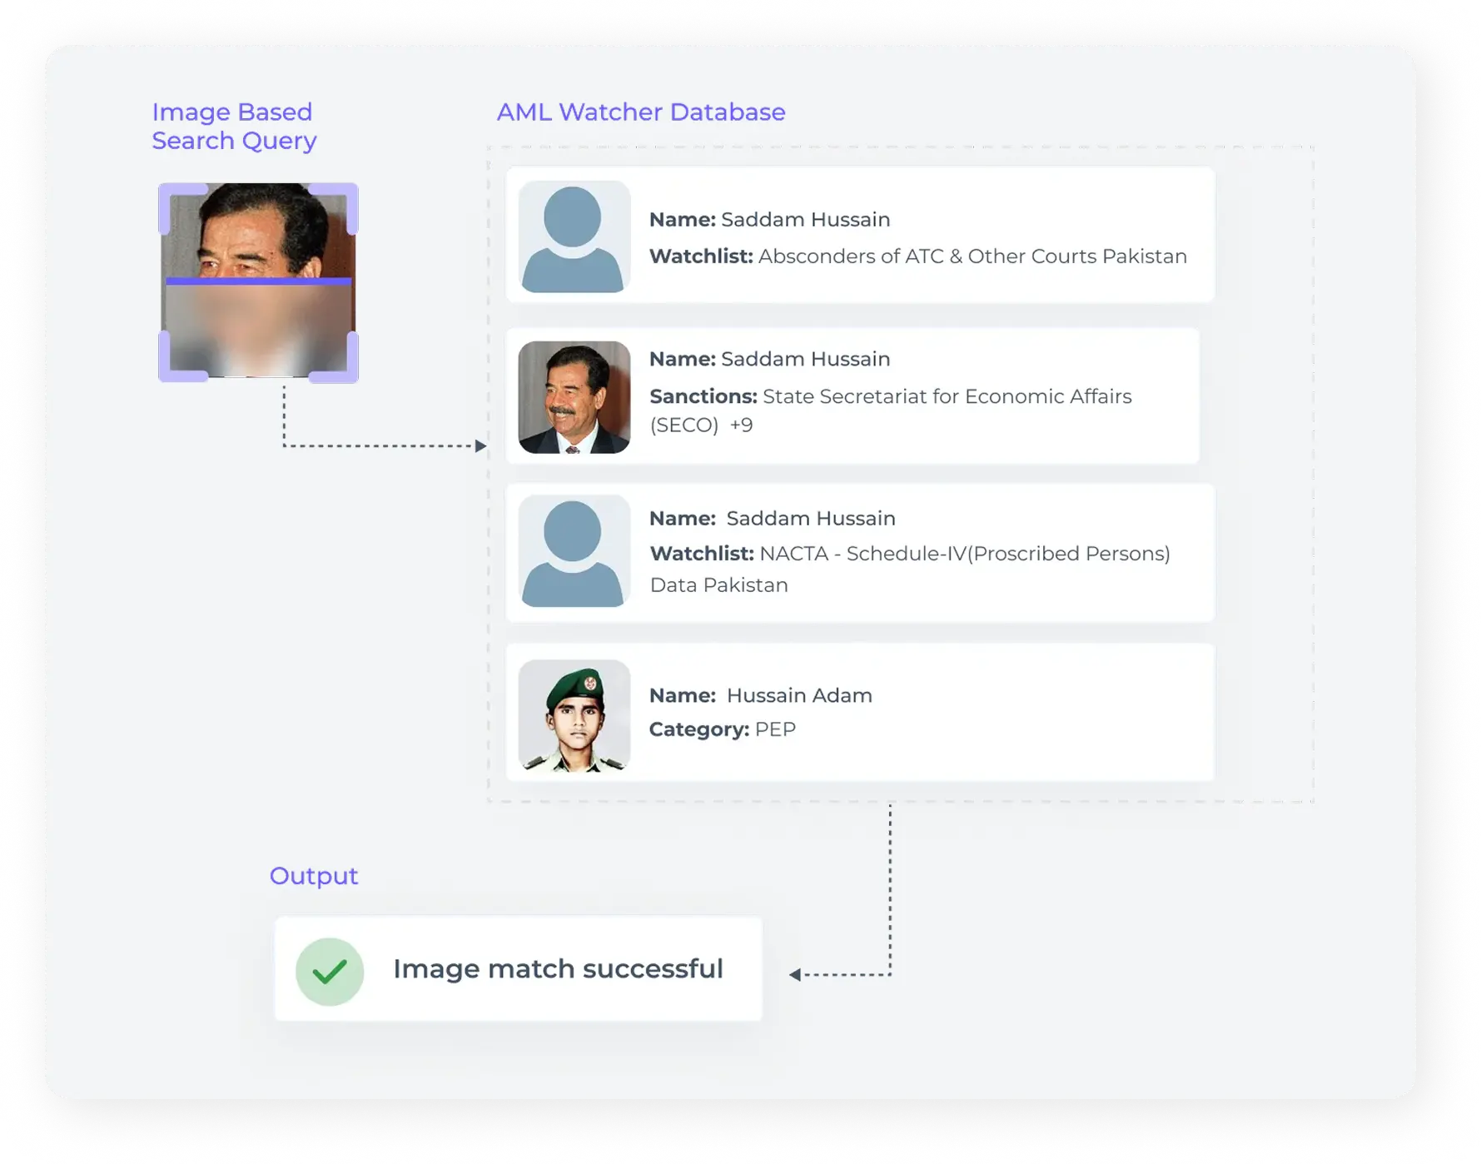Image resolution: width=1481 pixels, height=1164 pixels.
Task: Click the 'Hussain Adam' name text
Action: tap(799, 695)
